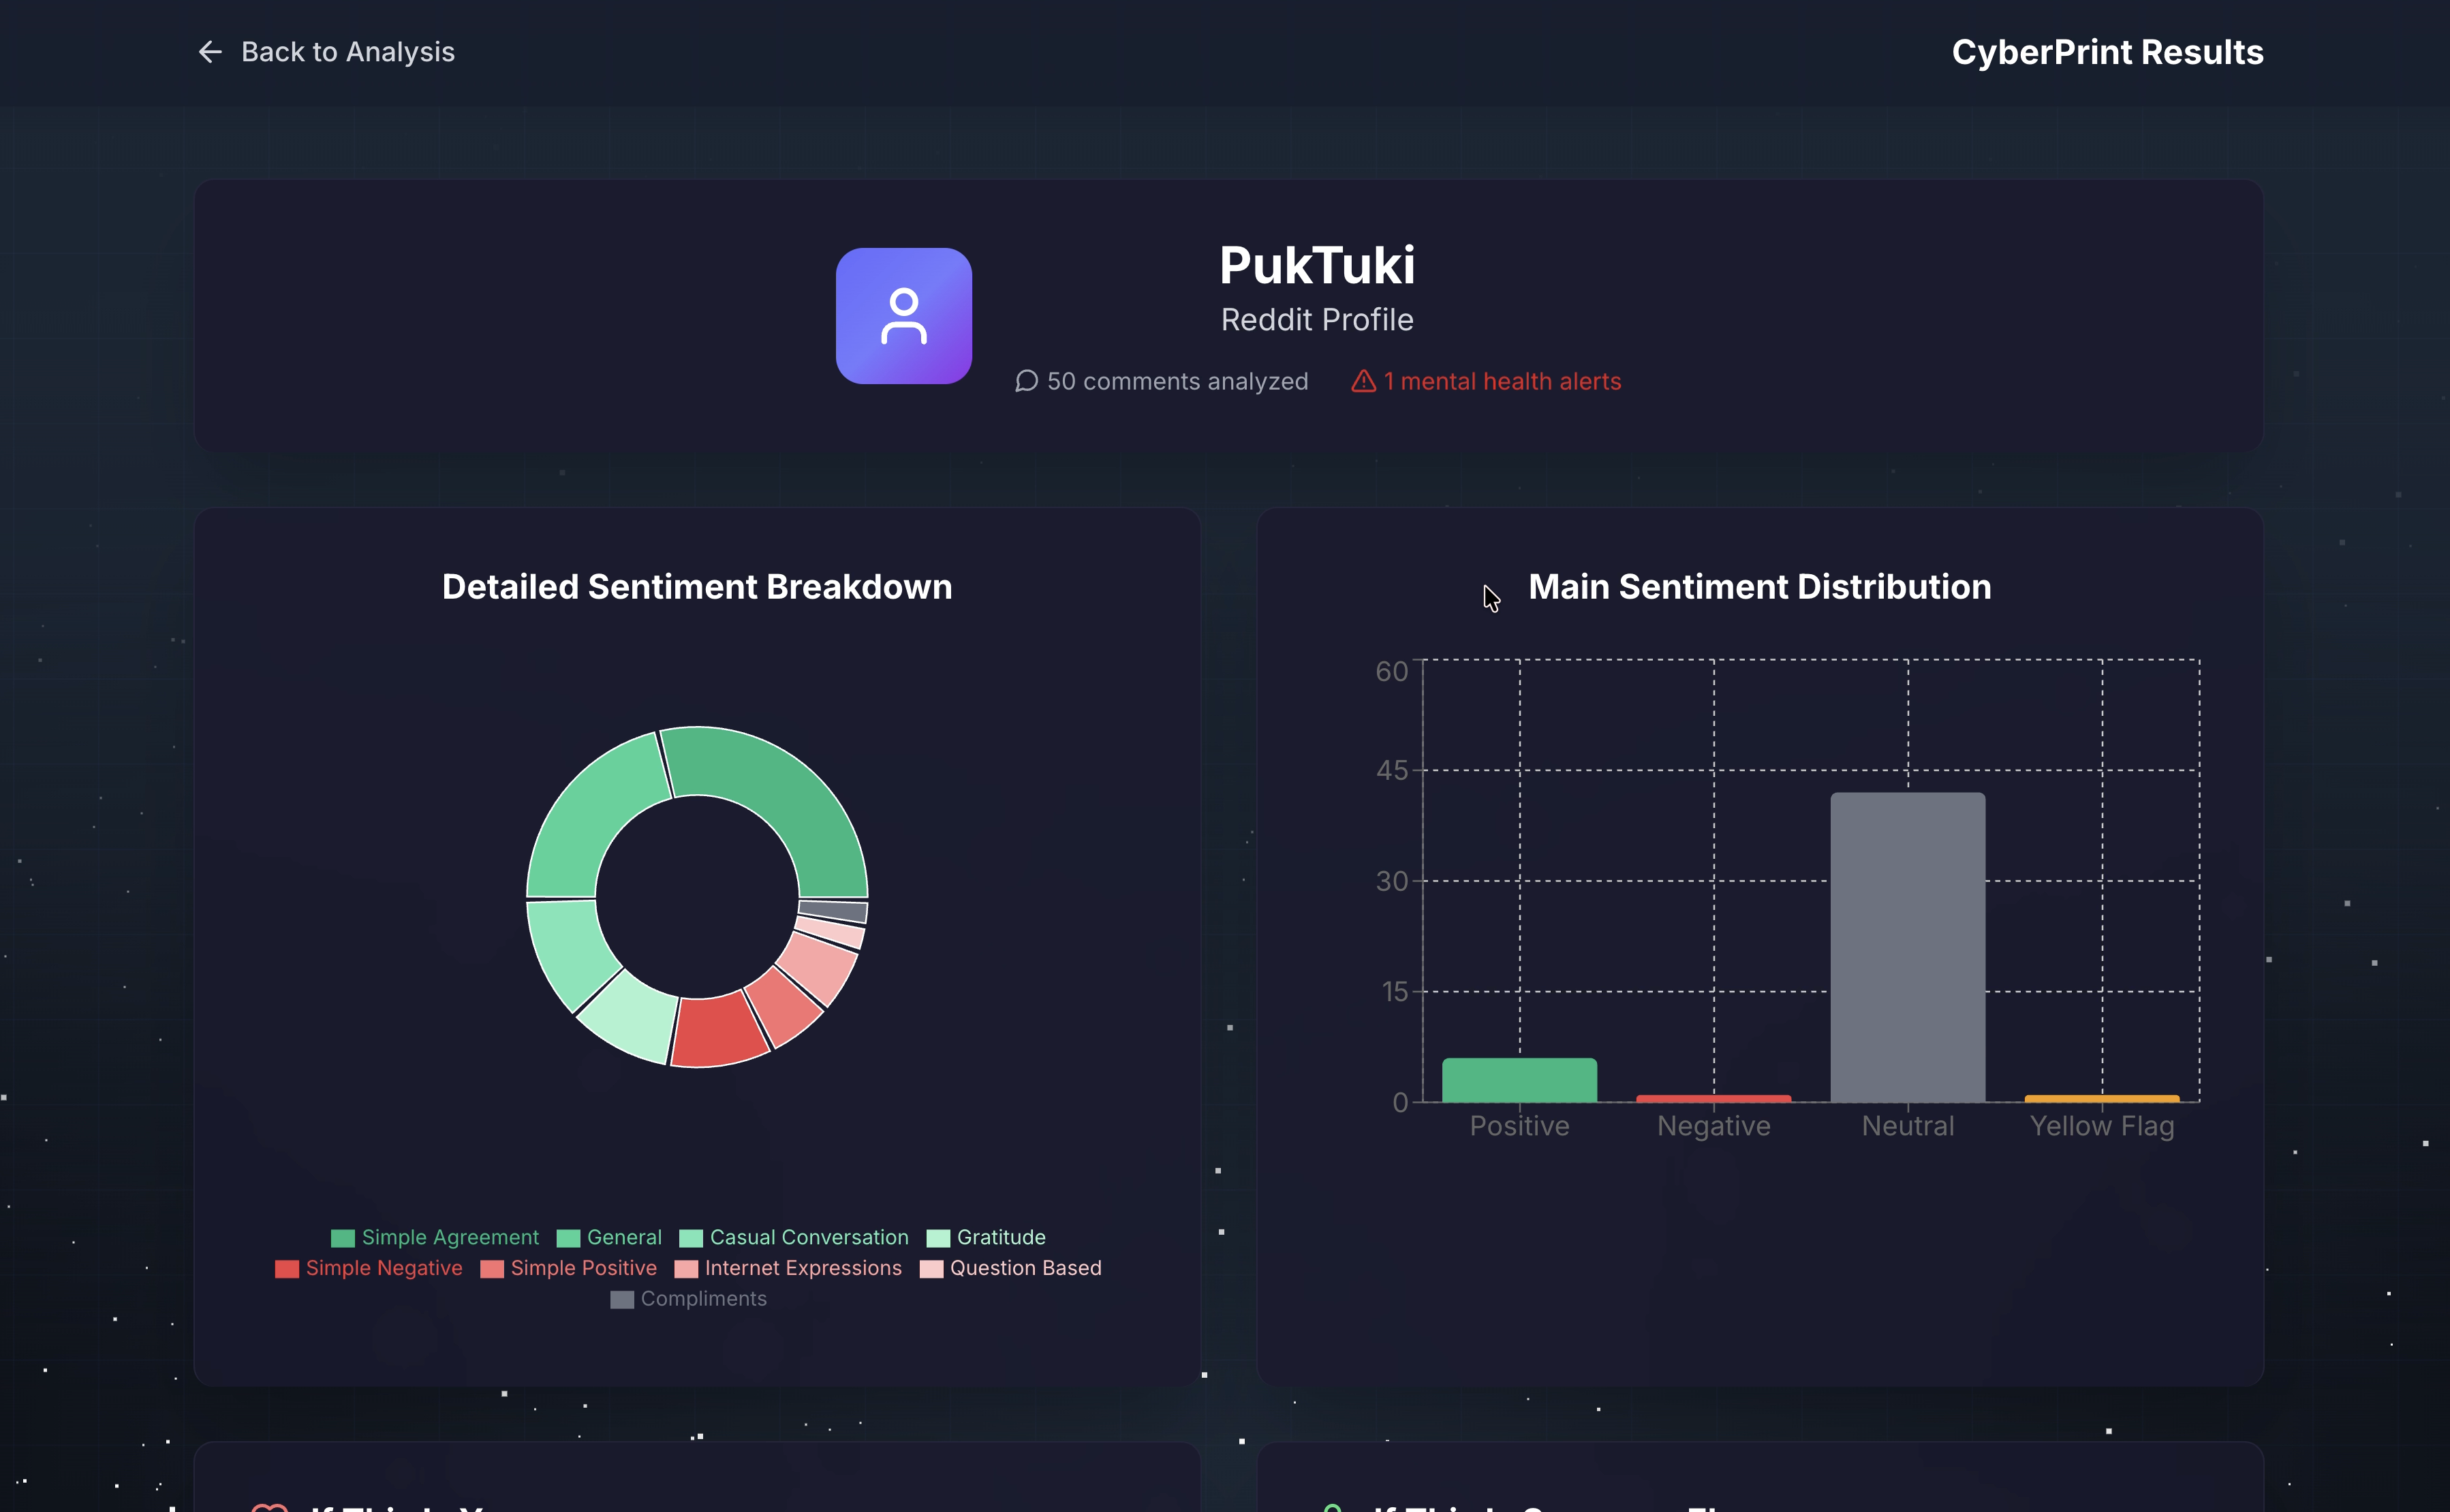Toggle Compliments legend entry
This screenshot has height=1512, width=2450.
(x=703, y=1299)
